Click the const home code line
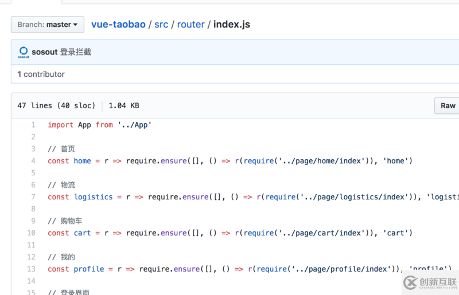 (x=229, y=161)
